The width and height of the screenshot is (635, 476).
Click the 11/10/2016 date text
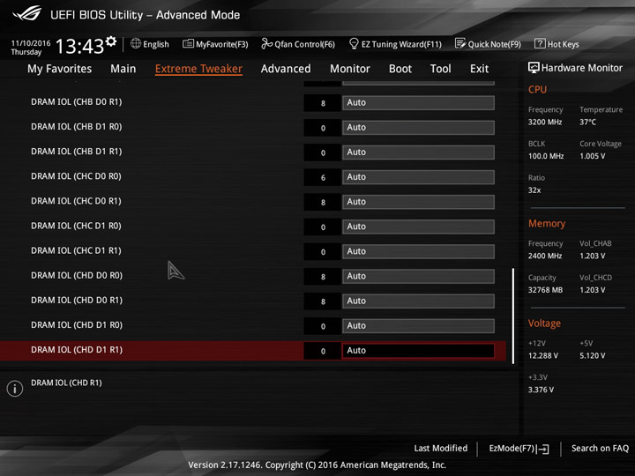[31, 43]
